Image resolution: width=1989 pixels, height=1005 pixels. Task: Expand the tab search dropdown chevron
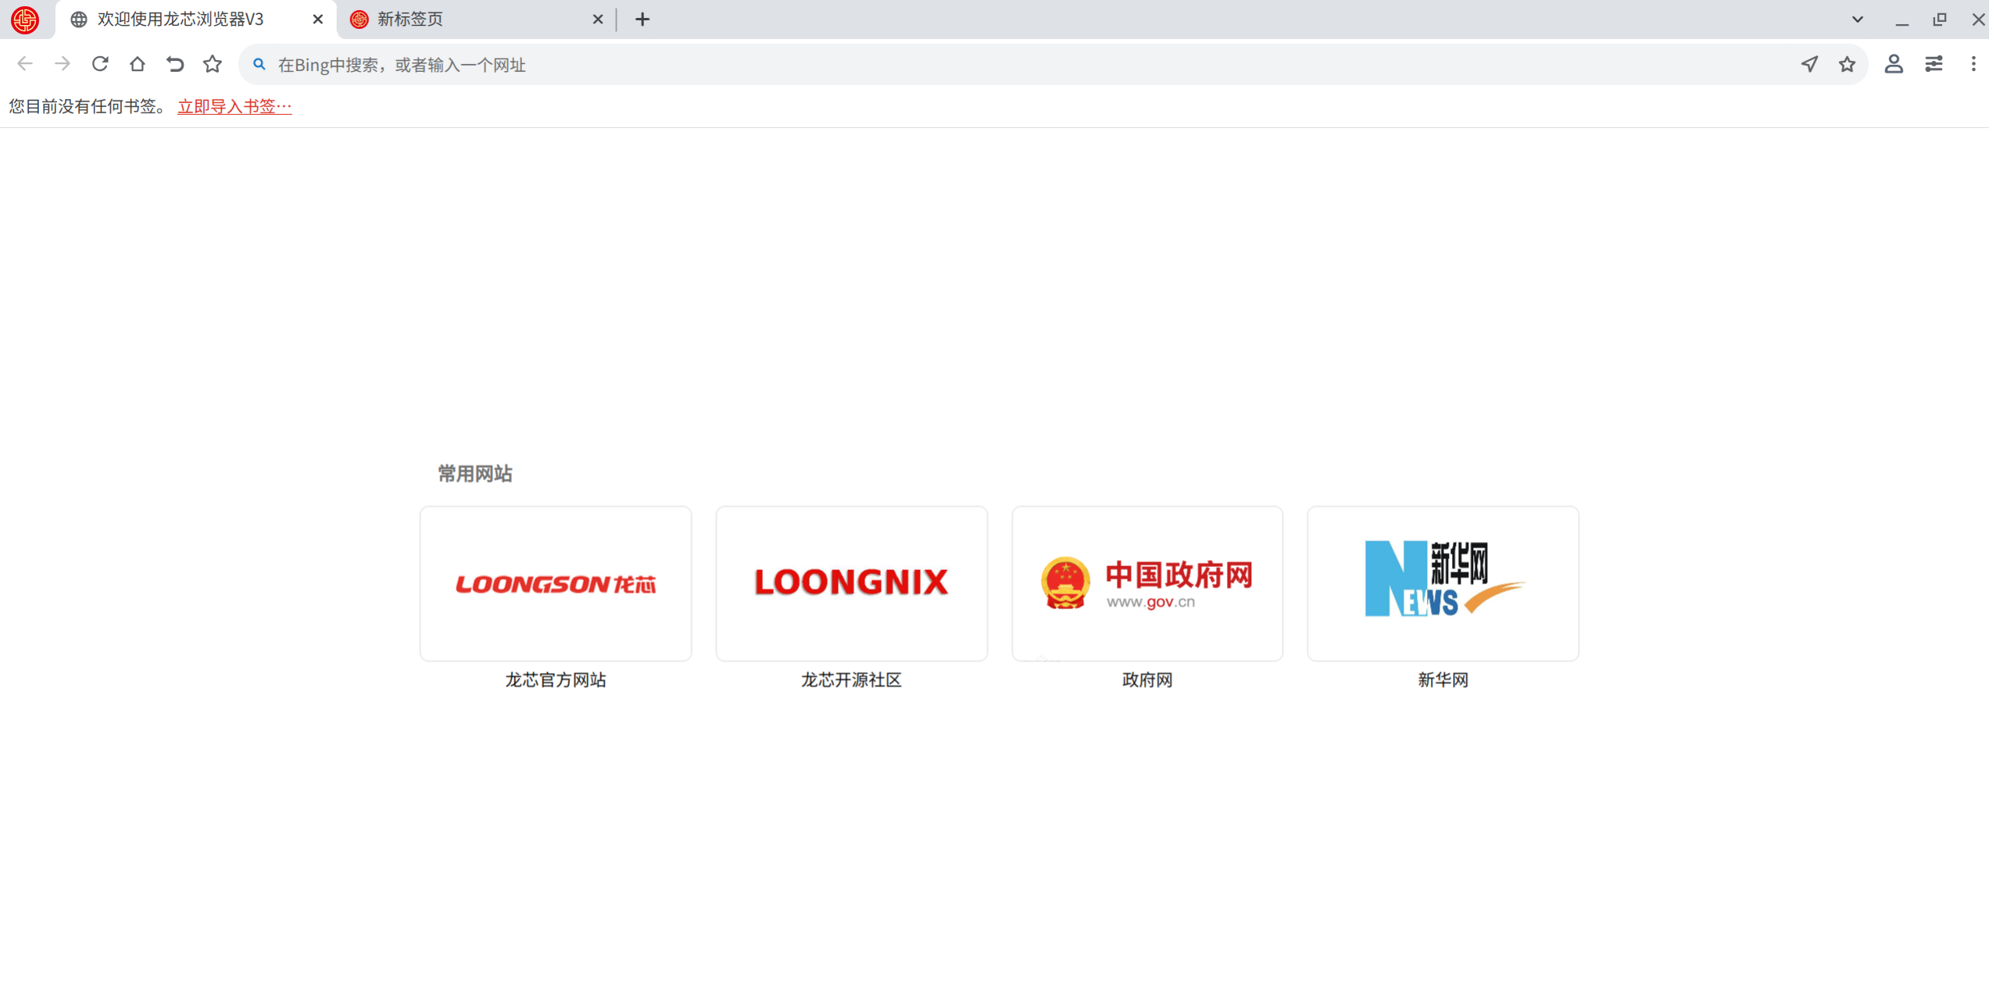pyautogui.click(x=1858, y=20)
